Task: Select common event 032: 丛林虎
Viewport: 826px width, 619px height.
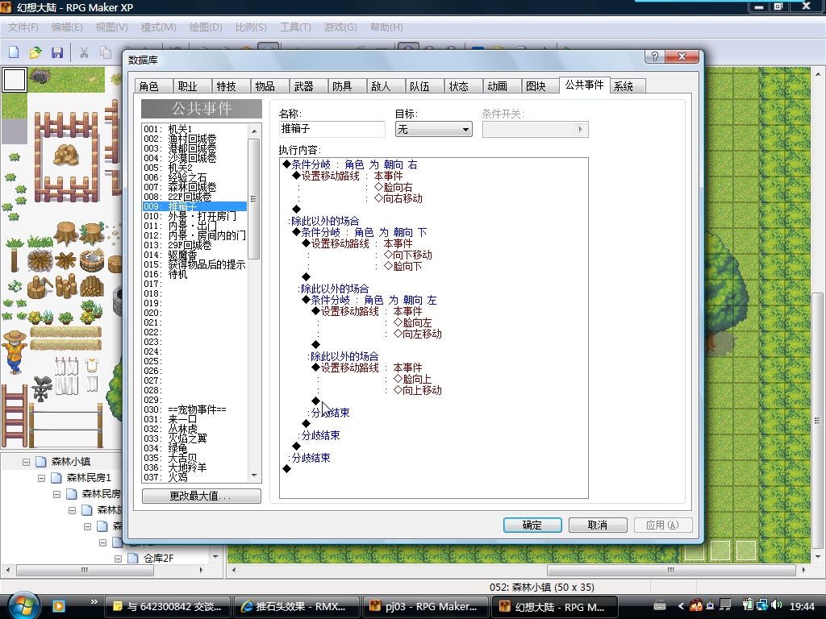Action: pos(194,429)
